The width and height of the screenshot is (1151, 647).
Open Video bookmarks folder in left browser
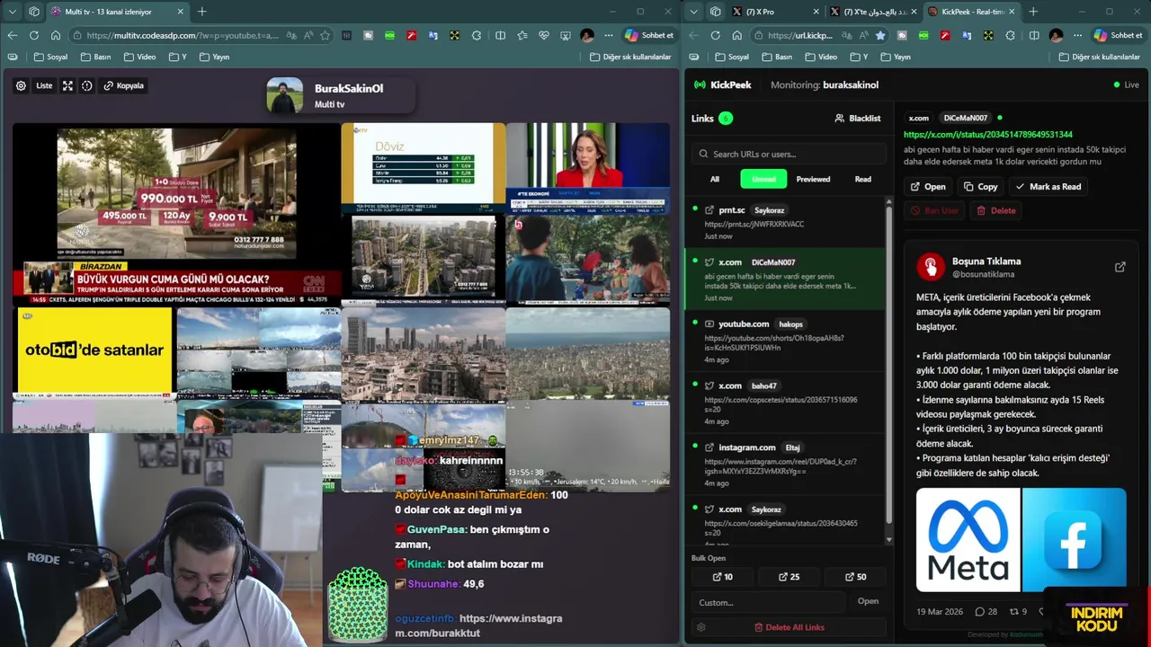pos(139,57)
